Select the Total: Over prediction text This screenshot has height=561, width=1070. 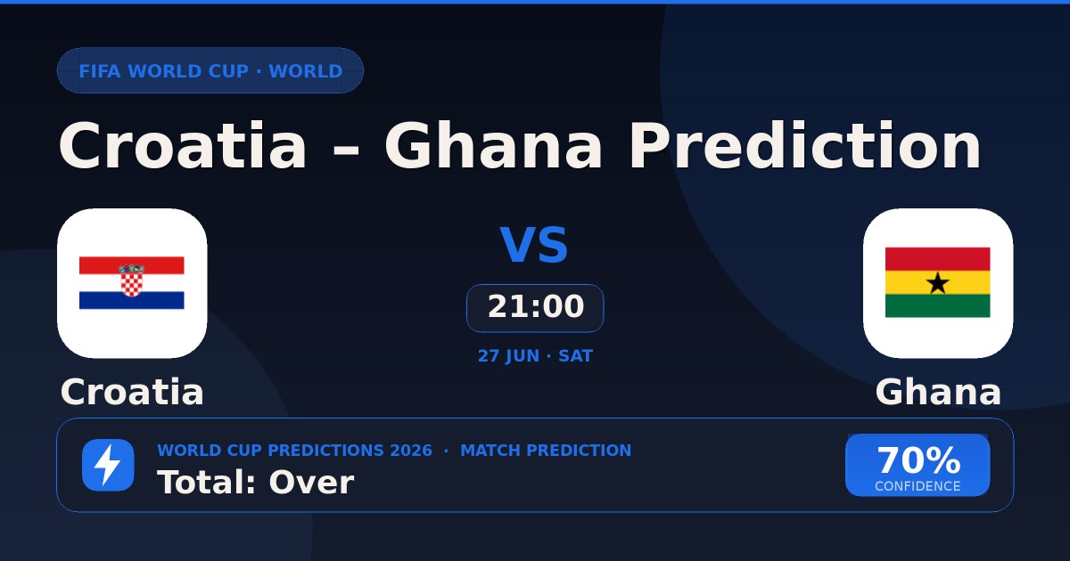256,483
